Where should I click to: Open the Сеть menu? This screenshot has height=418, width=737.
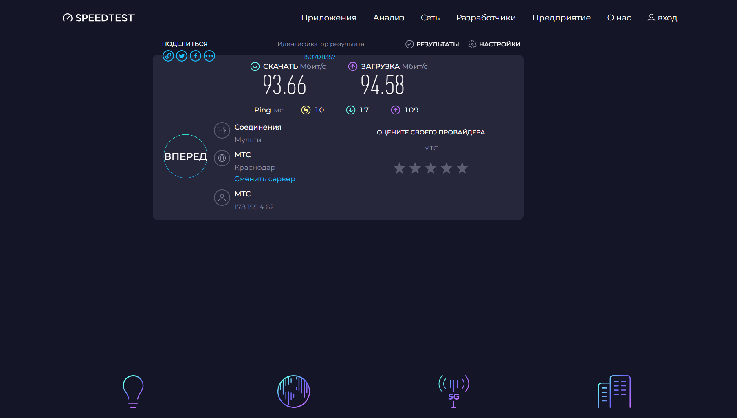coord(430,18)
